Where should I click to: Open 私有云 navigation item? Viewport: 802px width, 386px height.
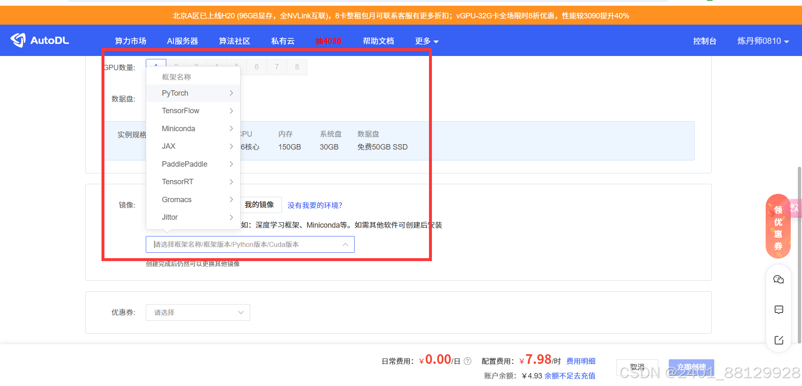coord(283,41)
